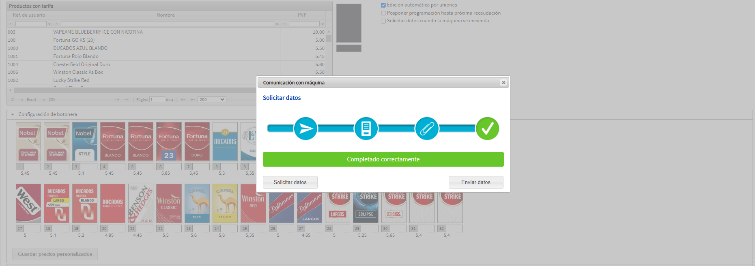Select the Camel Blue pack
Image resolution: width=755 pixels, height=266 pixels.
pyautogui.click(x=197, y=203)
